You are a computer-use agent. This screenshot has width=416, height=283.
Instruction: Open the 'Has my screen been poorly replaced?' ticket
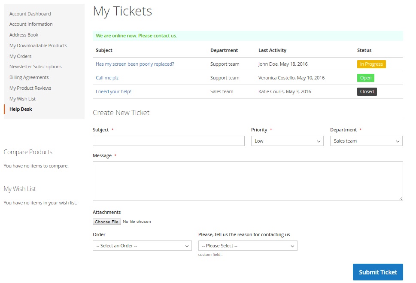click(135, 64)
